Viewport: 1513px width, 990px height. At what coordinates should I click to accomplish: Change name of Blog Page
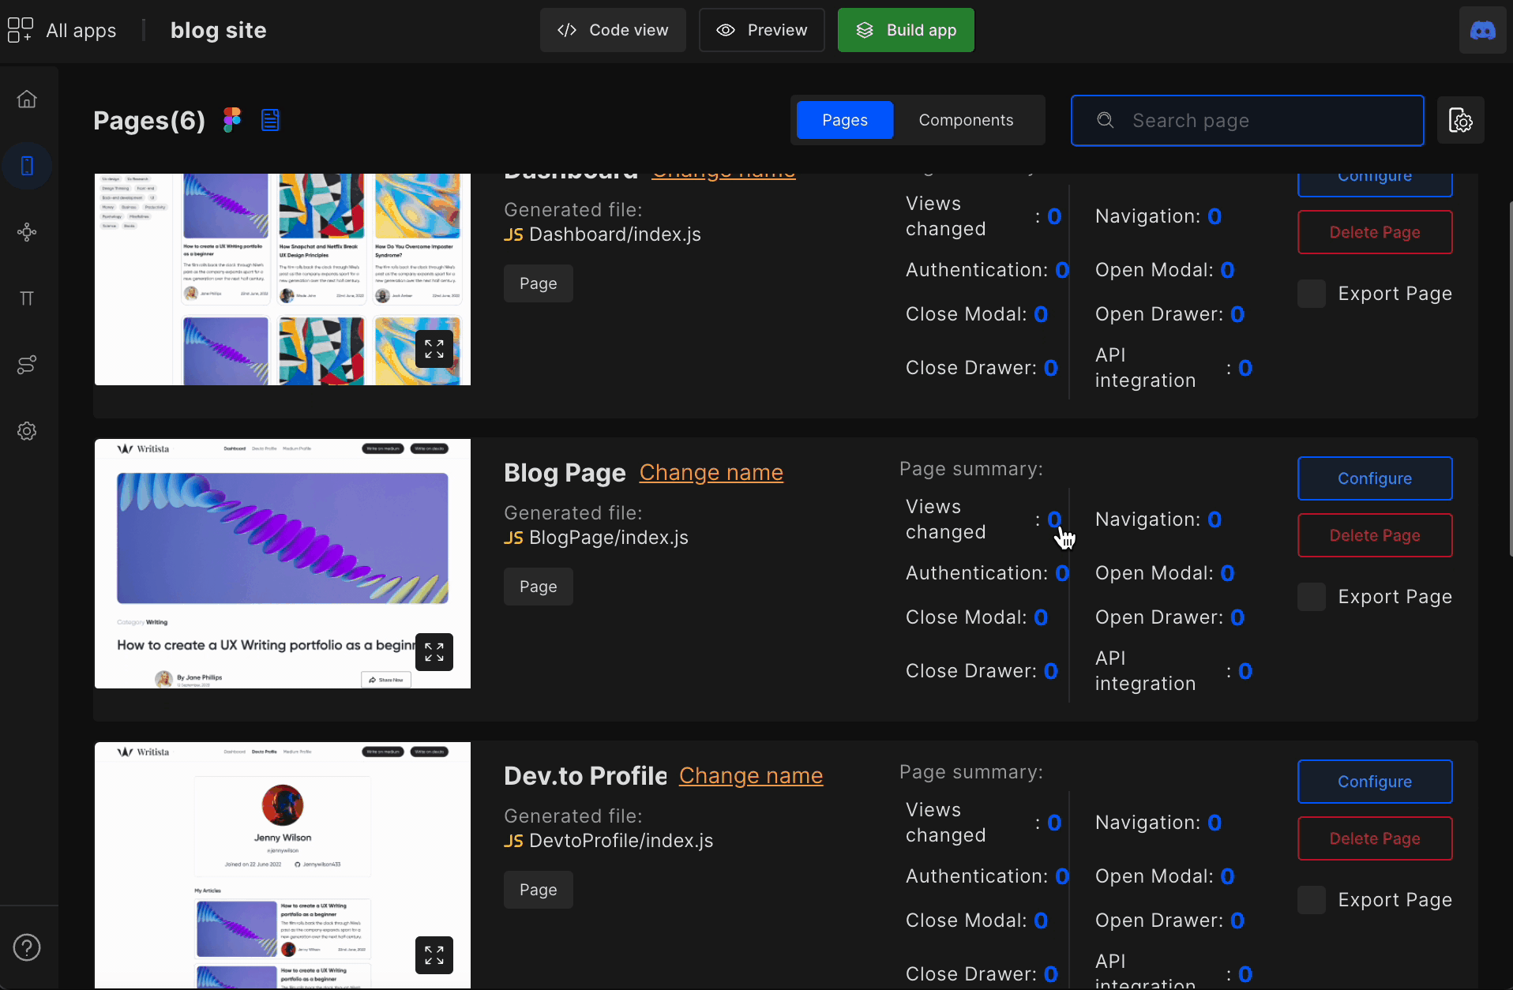pos(711,472)
